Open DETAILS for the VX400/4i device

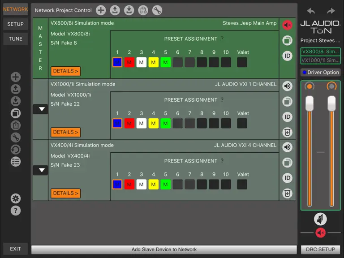pyautogui.click(x=65, y=193)
